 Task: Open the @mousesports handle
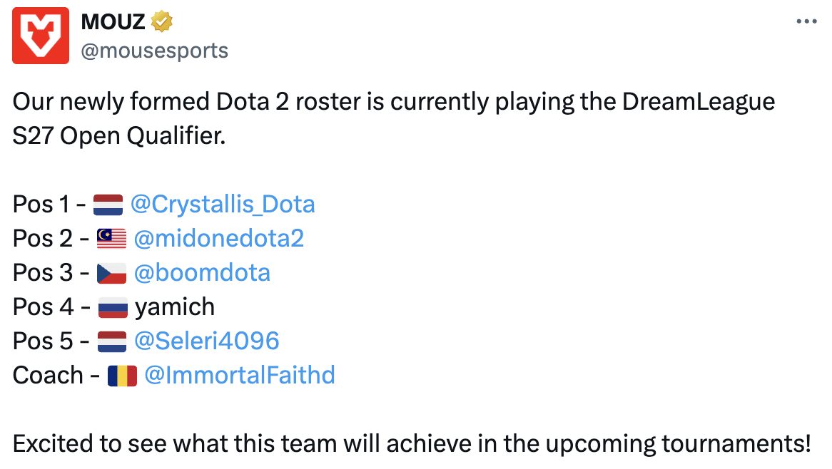click(154, 51)
